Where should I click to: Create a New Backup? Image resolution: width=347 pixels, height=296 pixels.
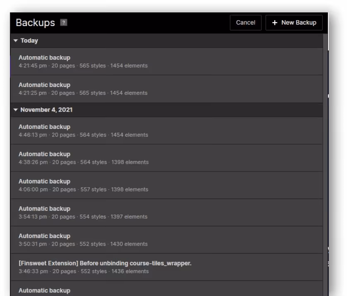point(294,23)
